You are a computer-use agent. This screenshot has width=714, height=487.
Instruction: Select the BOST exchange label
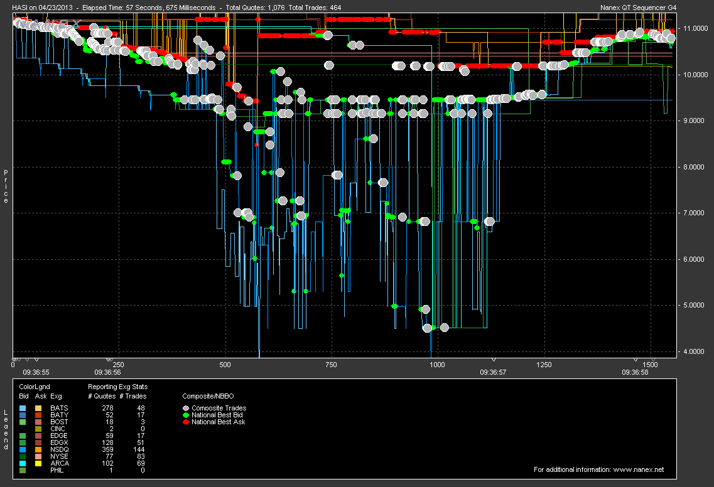coord(59,422)
